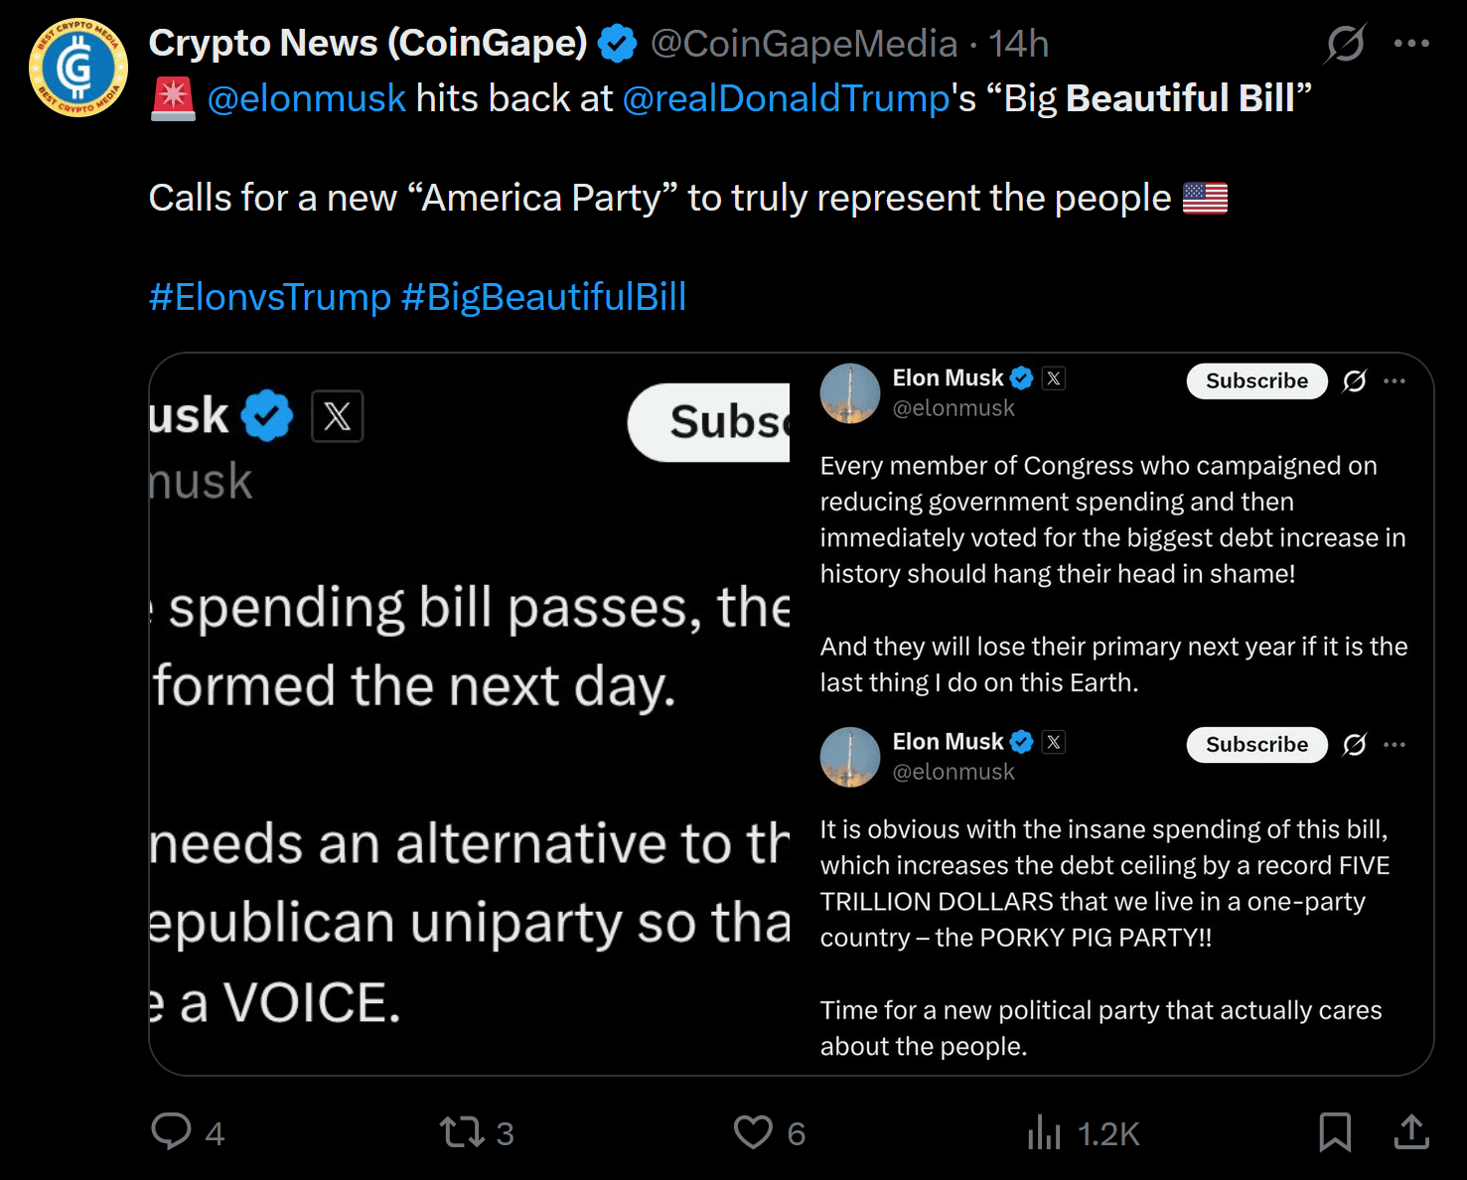The height and width of the screenshot is (1180, 1467).
Task: Click Subscribe on the lower Elon Musk post
Action: (x=1256, y=745)
